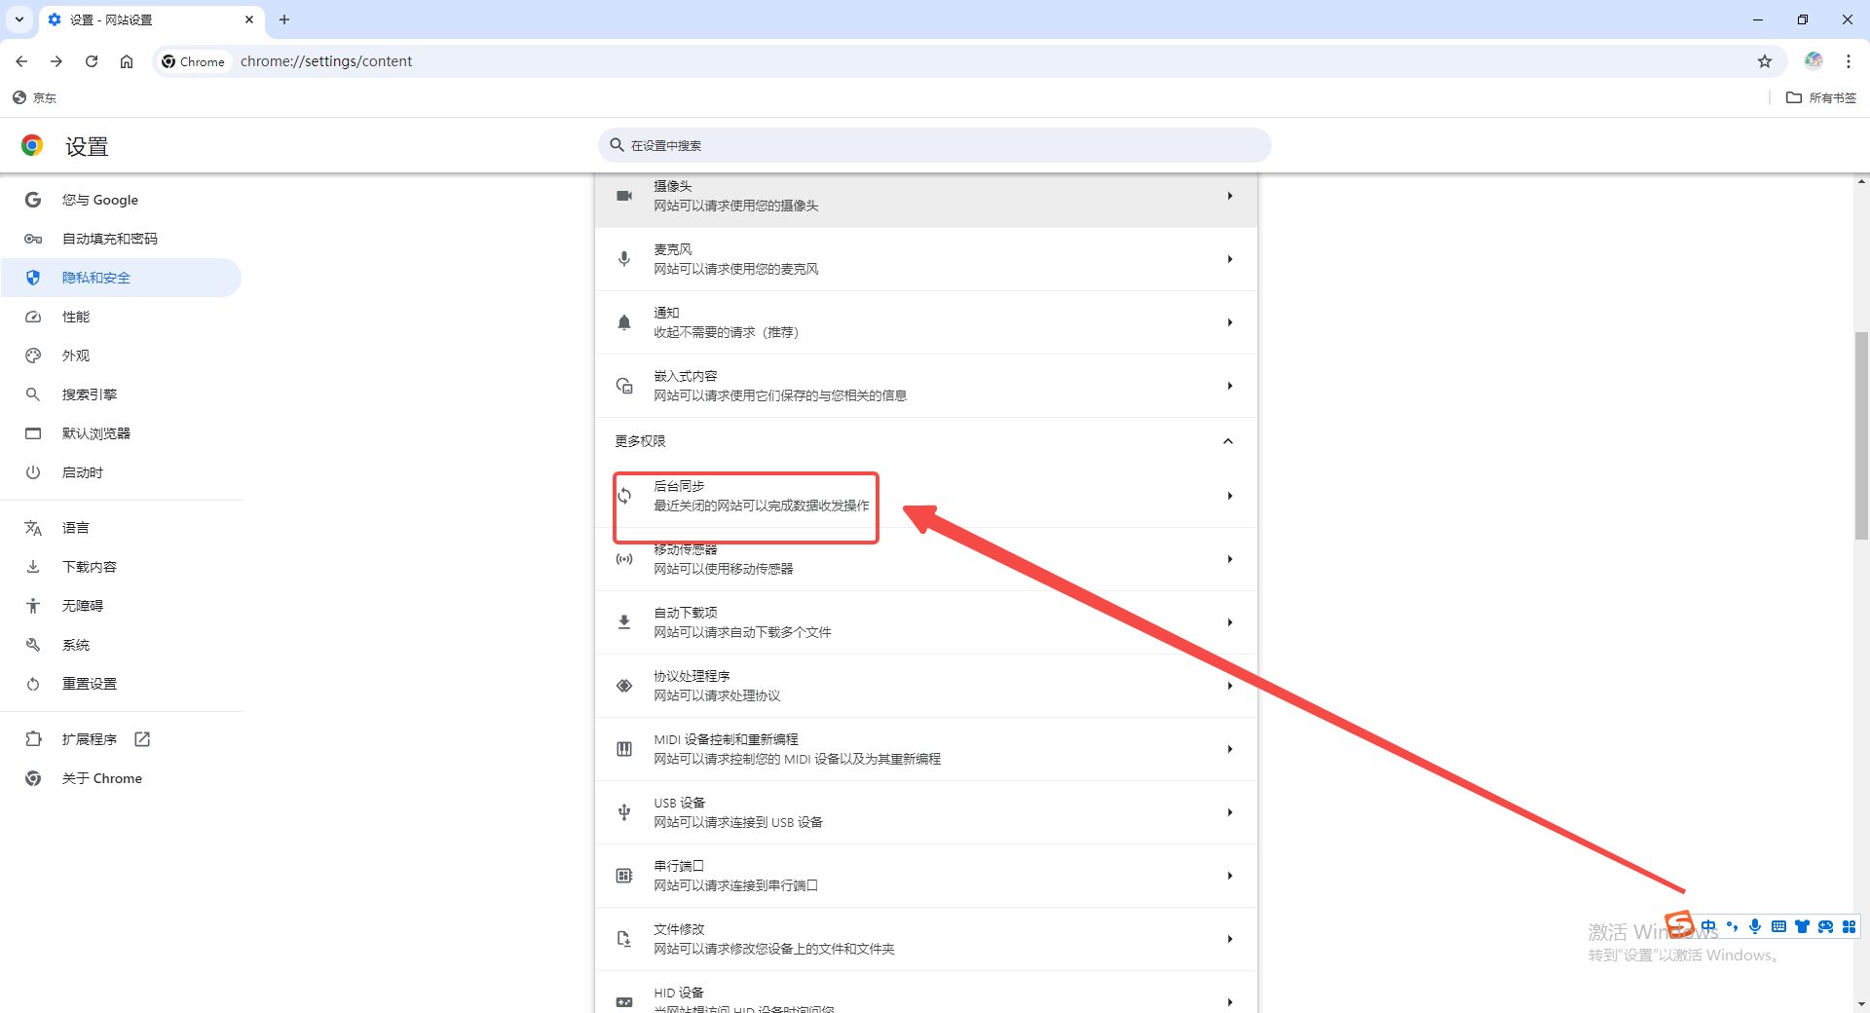The height and width of the screenshot is (1013, 1870).
Task: Go to the home page icon
Action: (127, 61)
